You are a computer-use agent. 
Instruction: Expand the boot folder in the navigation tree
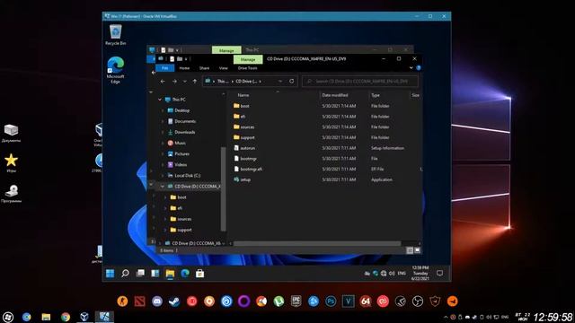point(165,197)
